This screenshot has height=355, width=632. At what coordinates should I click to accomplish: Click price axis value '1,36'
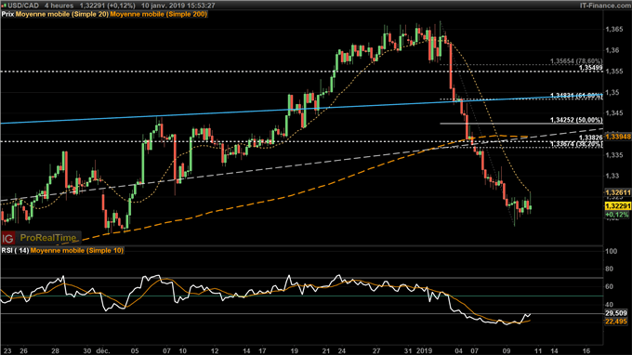tap(612, 50)
